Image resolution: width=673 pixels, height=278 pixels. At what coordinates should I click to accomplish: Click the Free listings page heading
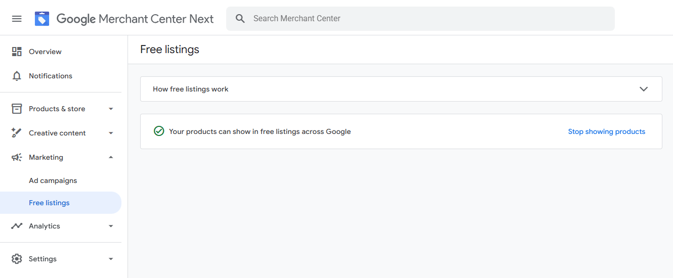tap(170, 50)
